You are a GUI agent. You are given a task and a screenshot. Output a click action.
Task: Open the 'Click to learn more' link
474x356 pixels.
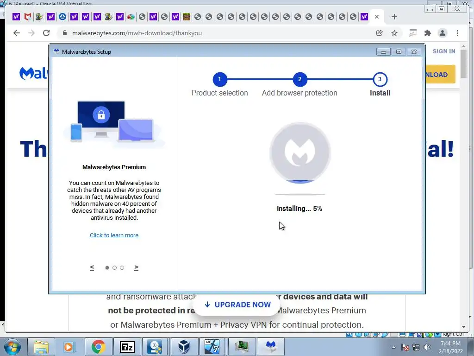[x=114, y=235]
